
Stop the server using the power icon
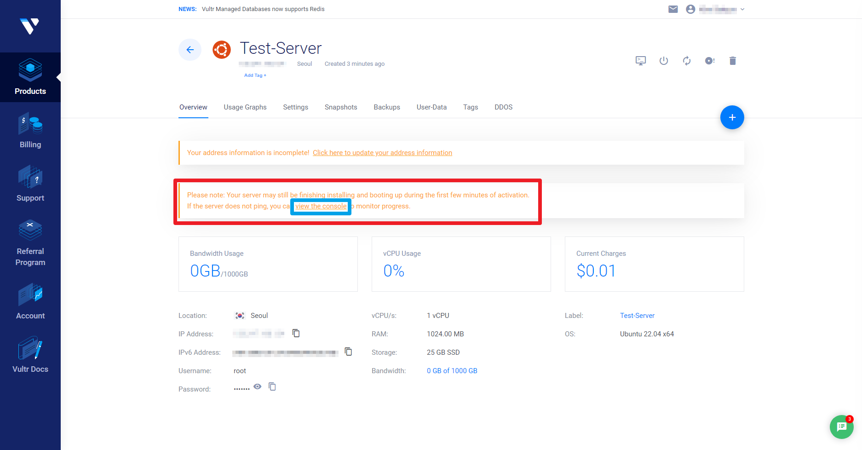(x=664, y=61)
